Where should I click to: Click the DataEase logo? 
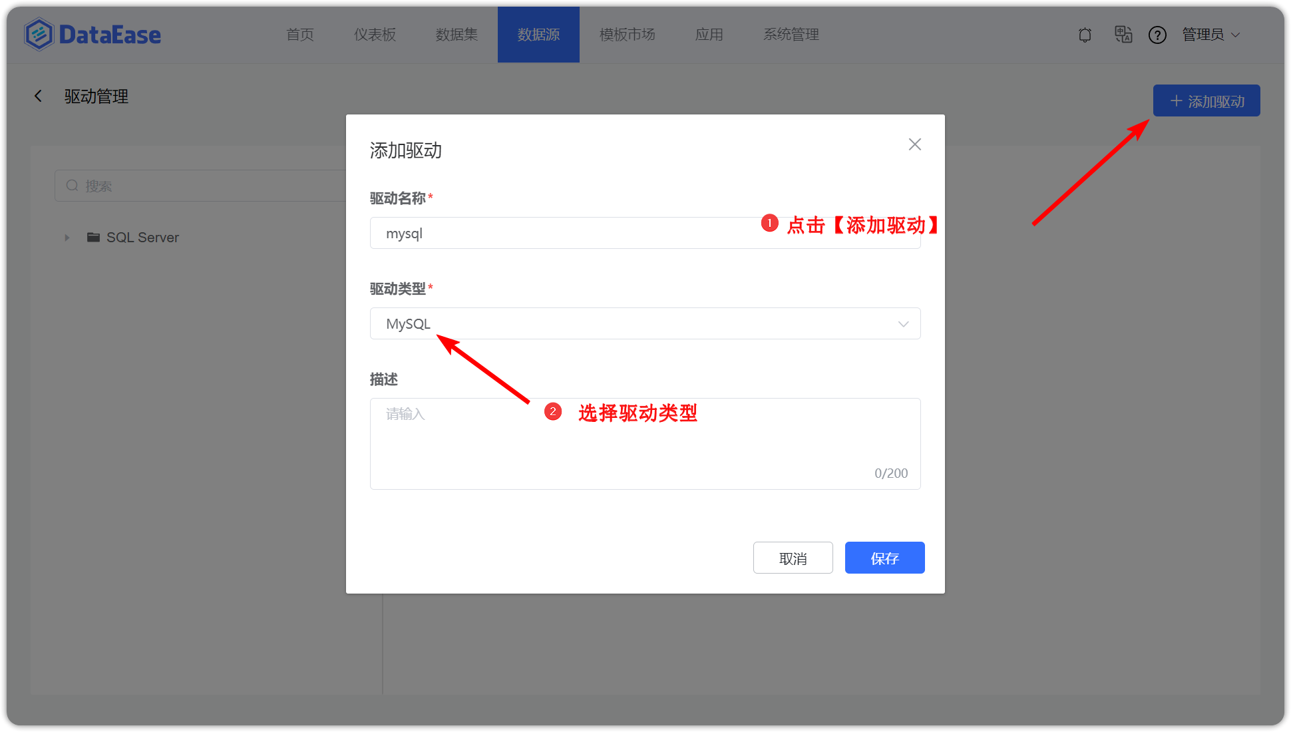(92, 34)
